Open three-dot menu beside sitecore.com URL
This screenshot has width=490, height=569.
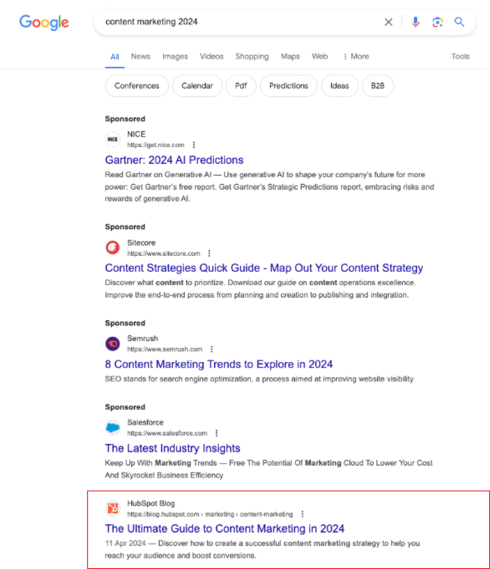click(209, 253)
